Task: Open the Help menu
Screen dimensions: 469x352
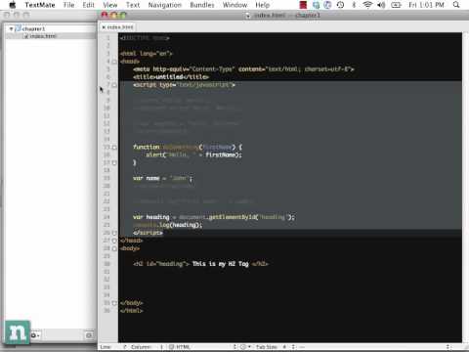Action: click(263, 5)
